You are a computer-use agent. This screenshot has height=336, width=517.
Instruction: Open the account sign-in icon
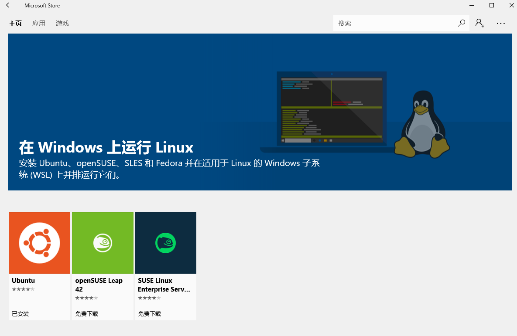(480, 23)
